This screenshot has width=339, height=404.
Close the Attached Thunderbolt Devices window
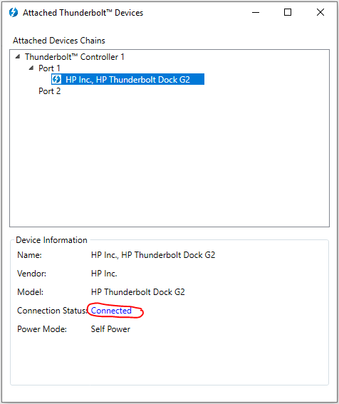point(320,12)
